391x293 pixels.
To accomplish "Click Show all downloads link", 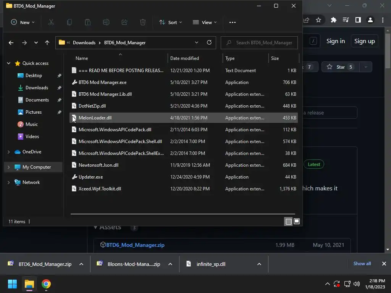I will [362, 264].
